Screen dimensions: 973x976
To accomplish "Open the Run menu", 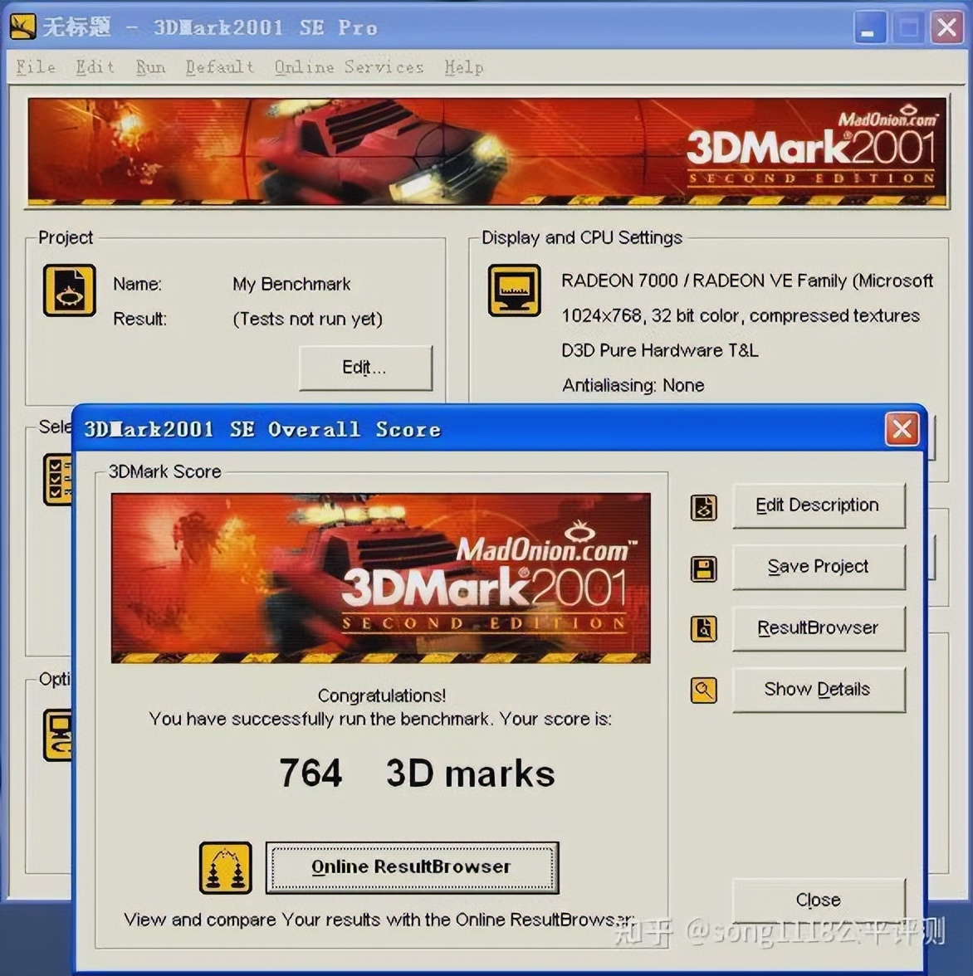I will pos(150,67).
